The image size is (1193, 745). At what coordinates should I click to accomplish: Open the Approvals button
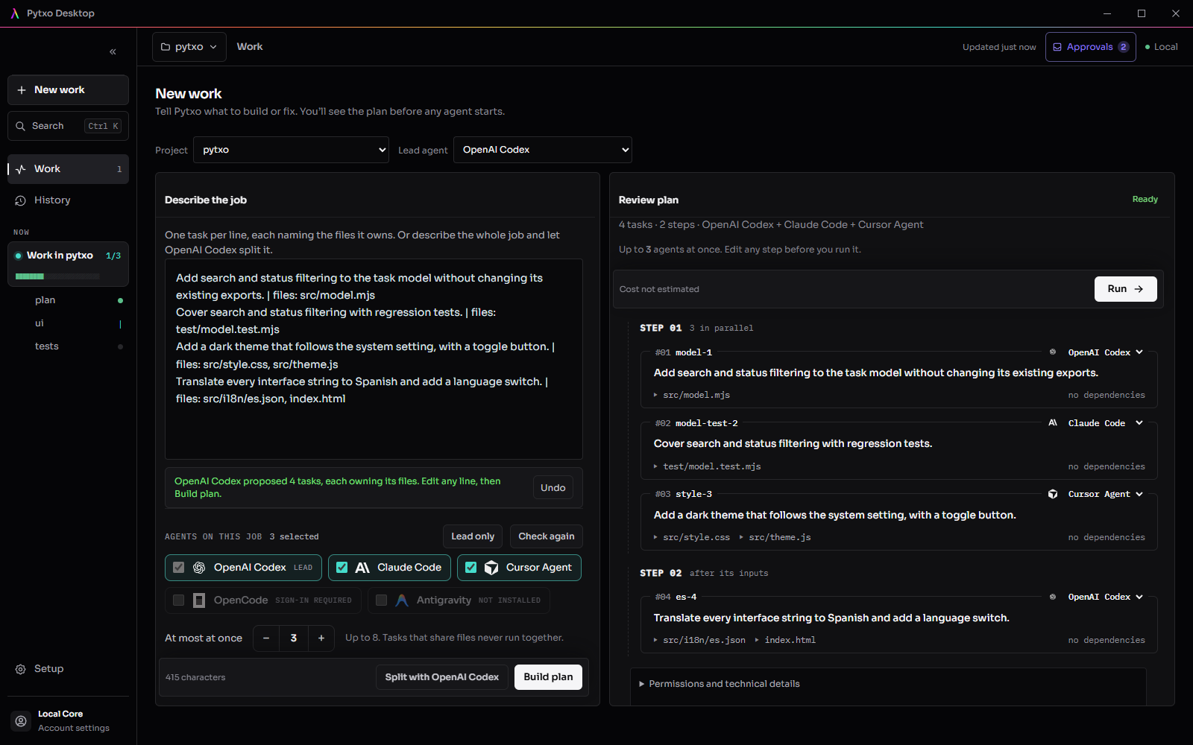click(x=1091, y=47)
